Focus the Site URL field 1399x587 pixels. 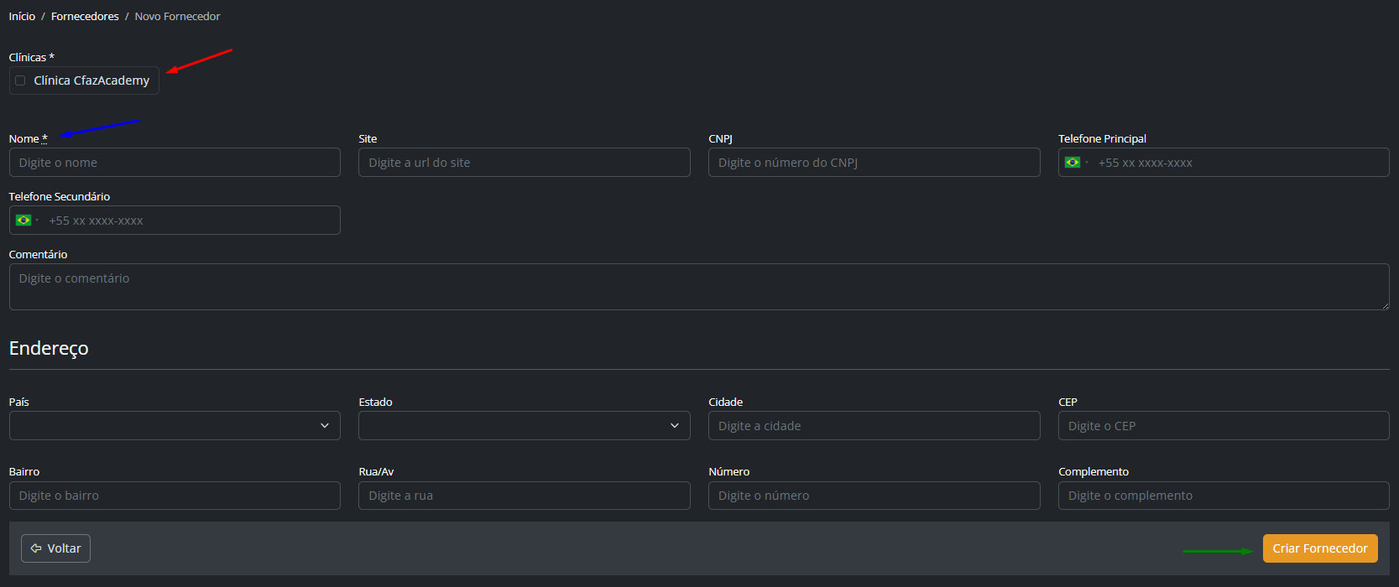[525, 163]
